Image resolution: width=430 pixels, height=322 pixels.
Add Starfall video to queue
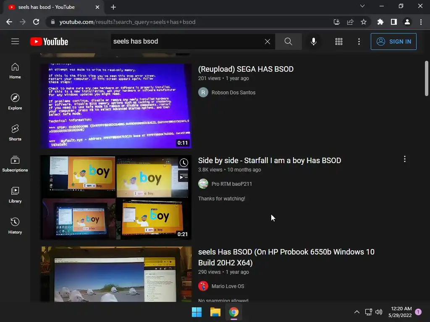[x=184, y=177]
